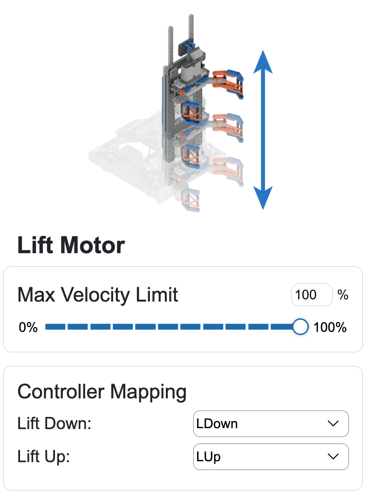
Task: Open the Lift Up button mapping dropdown
Action: coord(271,457)
